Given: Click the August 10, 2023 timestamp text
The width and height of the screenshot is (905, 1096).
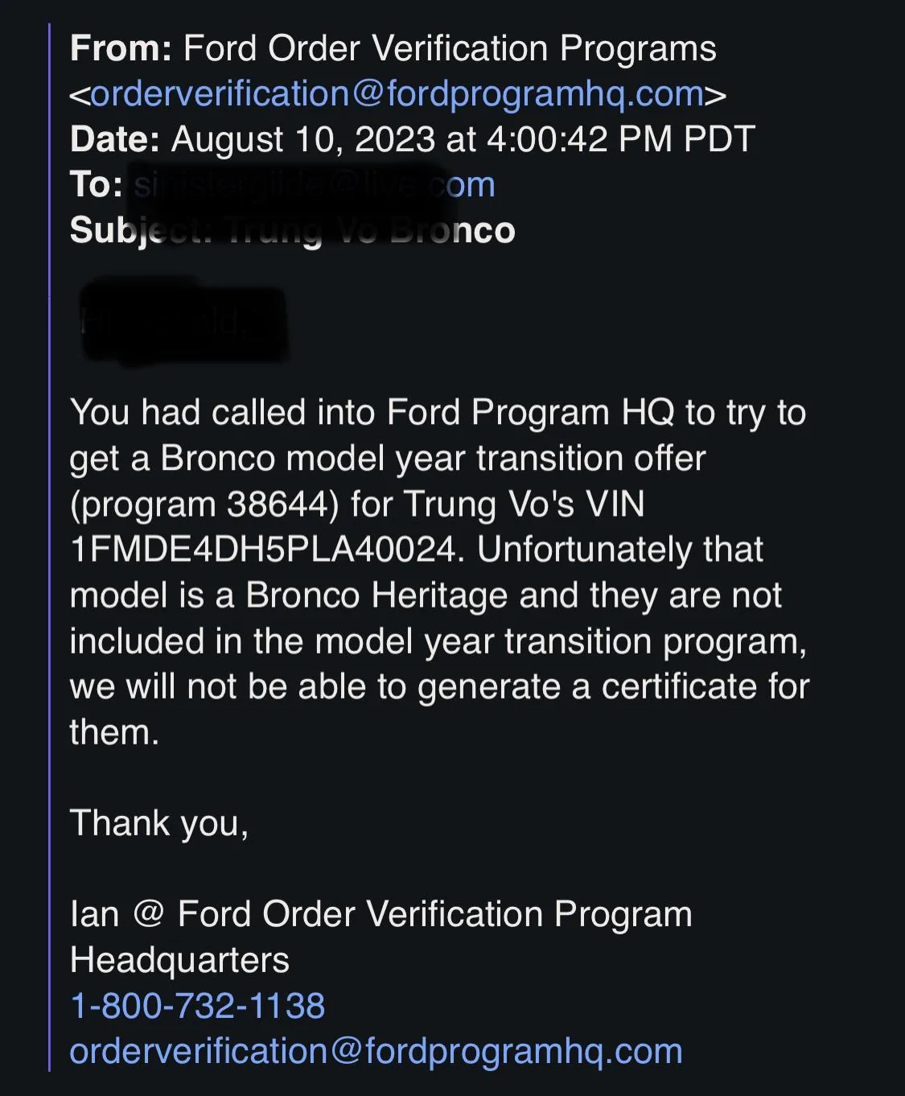Looking at the screenshot, I should point(463,139).
